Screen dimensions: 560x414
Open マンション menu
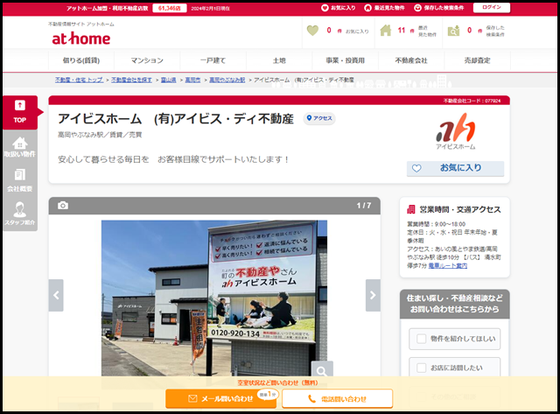pyautogui.click(x=147, y=60)
